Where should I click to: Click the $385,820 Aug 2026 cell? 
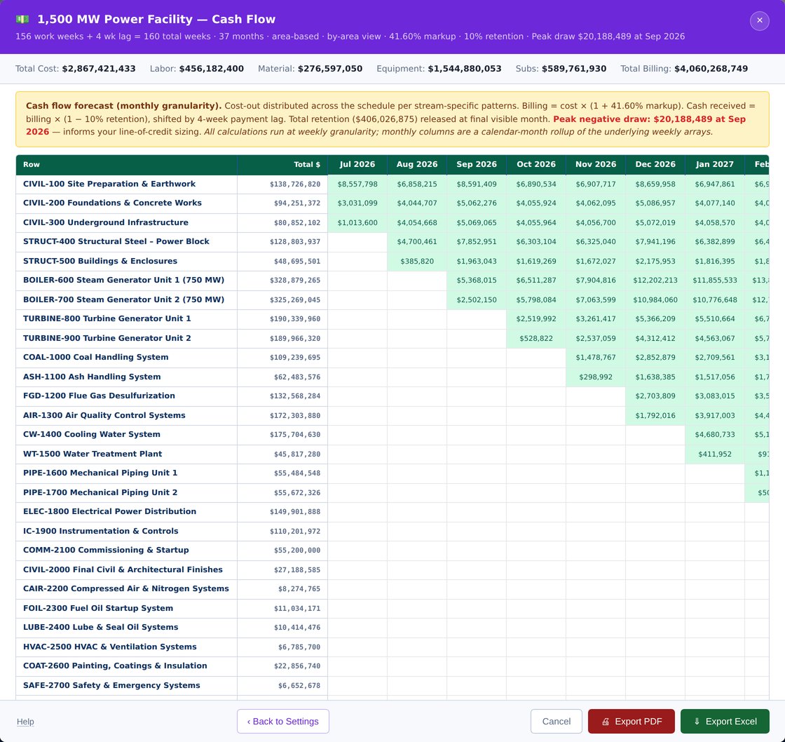click(x=416, y=261)
